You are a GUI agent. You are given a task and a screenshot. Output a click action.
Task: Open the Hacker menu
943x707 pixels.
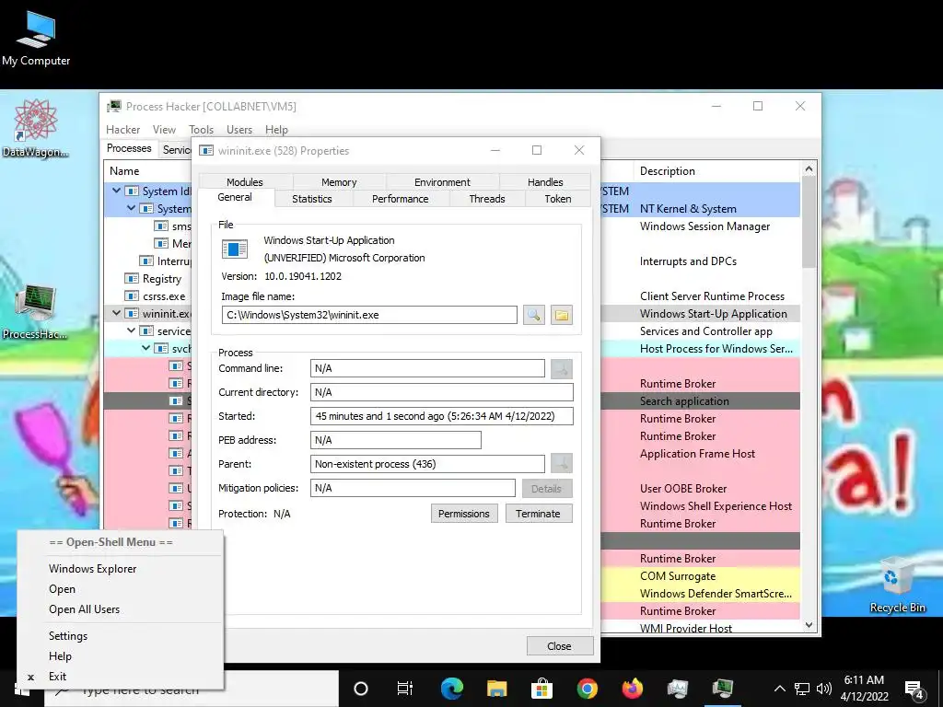click(x=122, y=130)
